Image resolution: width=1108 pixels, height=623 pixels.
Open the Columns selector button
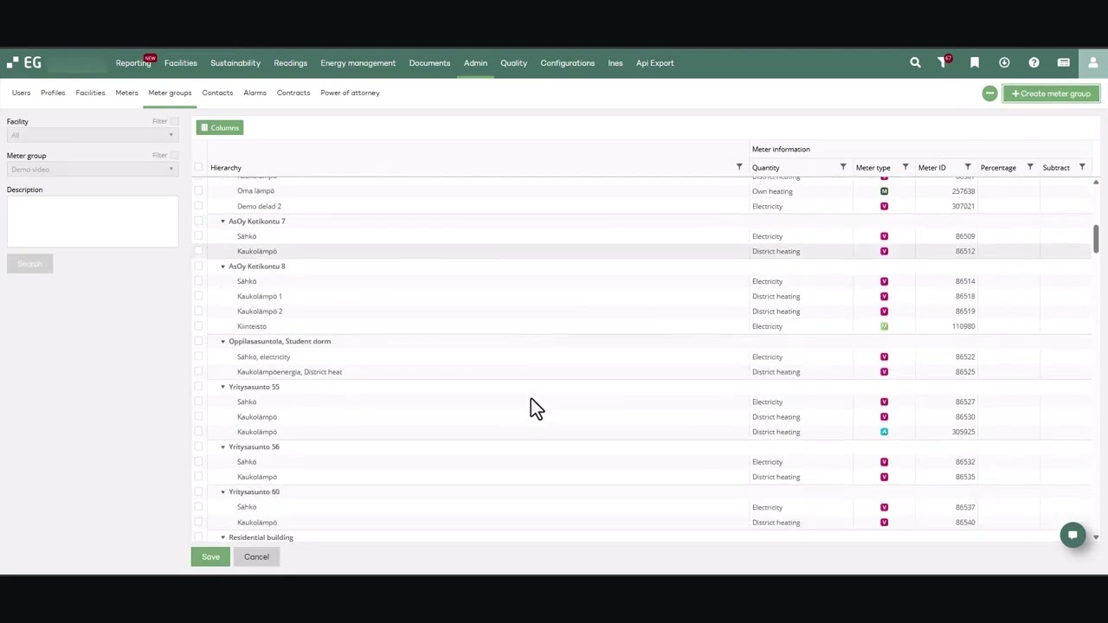pyautogui.click(x=219, y=127)
